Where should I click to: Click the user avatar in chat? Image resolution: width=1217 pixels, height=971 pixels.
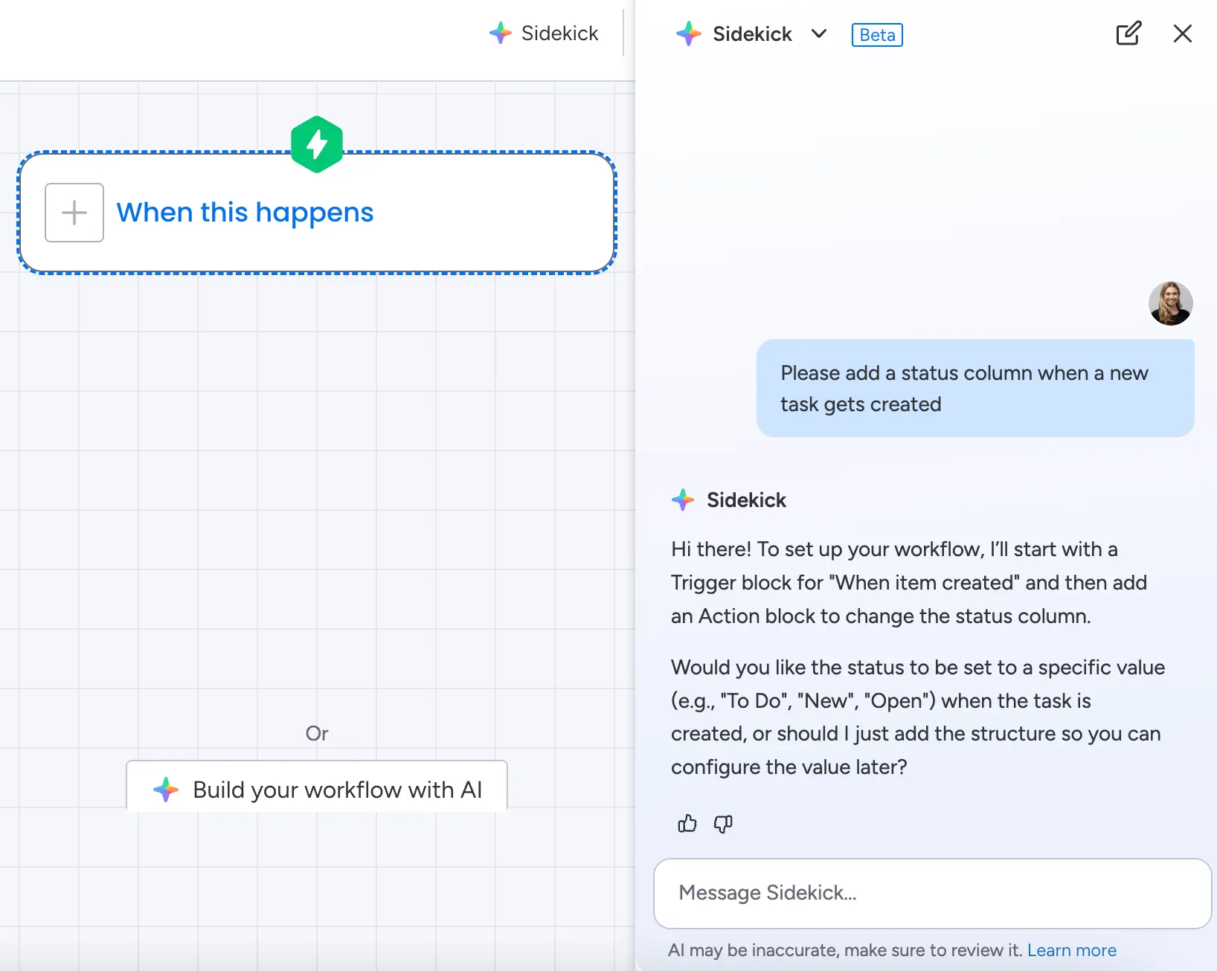point(1170,303)
